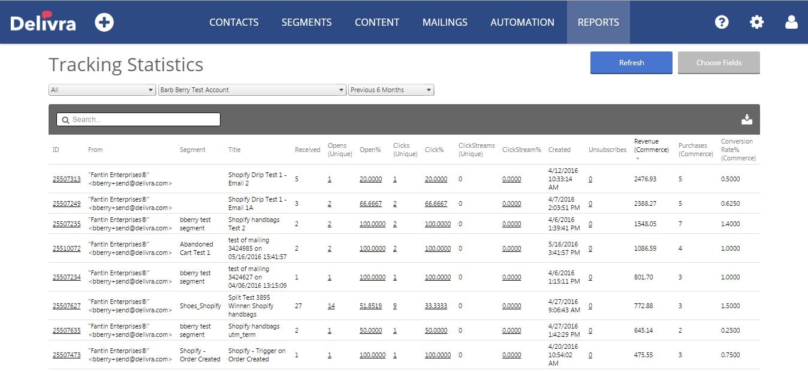Viewport: 808px width, 371px height.
Task: Select the Mailings menu item
Action: 445,22
